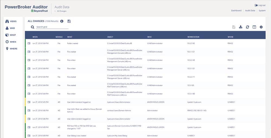271x138 pixels.
Task: Select the When clock icon in sidebar
Action: tap(7, 42)
